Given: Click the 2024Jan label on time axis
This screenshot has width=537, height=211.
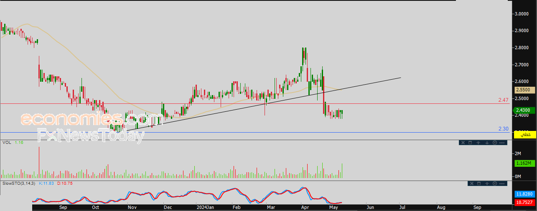Looking at the screenshot, I should tap(205, 207).
